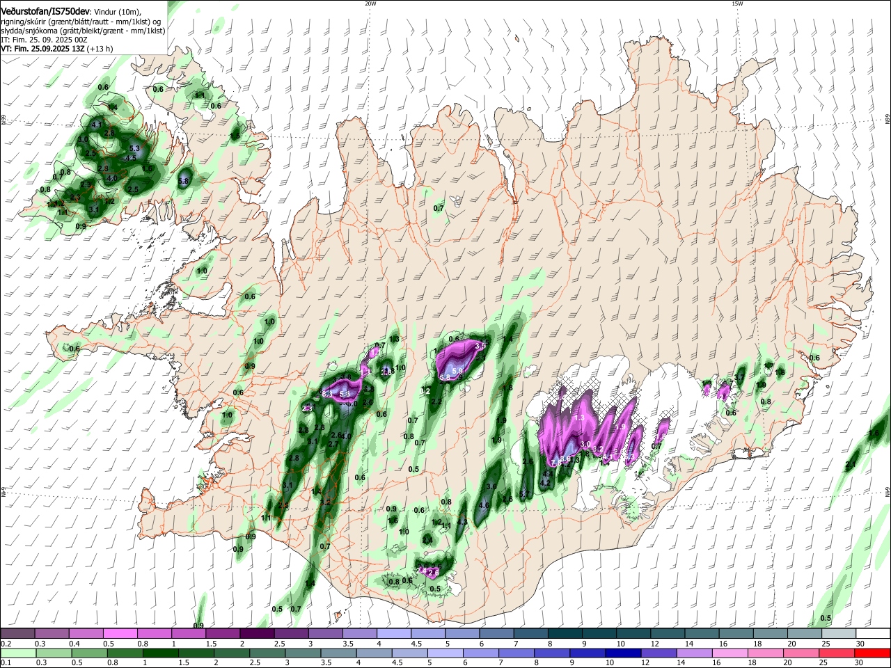Click the bright red 30 swatch ending lower legend row
891x668 pixels.
[x=872, y=653]
